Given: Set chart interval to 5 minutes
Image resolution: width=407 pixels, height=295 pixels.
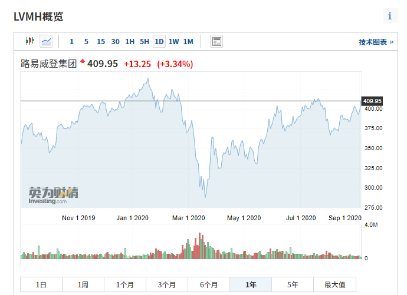Looking at the screenshot, I should pos(86,42).
